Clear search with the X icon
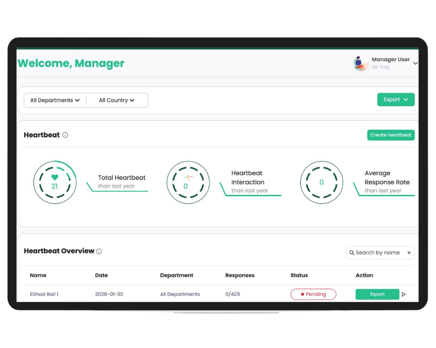 pyautogui.click(x=409, y=253)
